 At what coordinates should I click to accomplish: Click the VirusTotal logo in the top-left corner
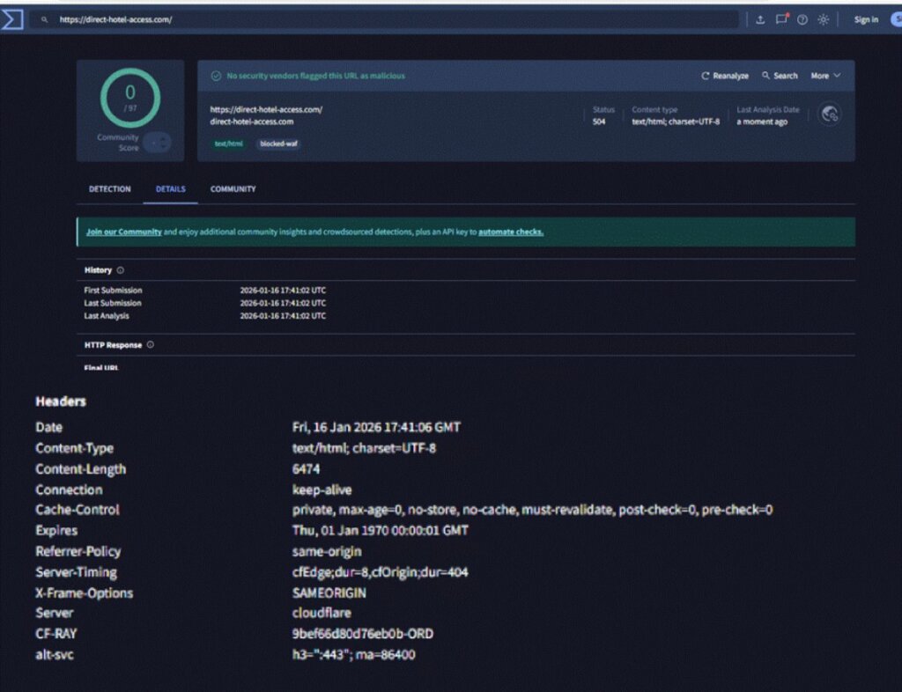click(x=11, y=19)
